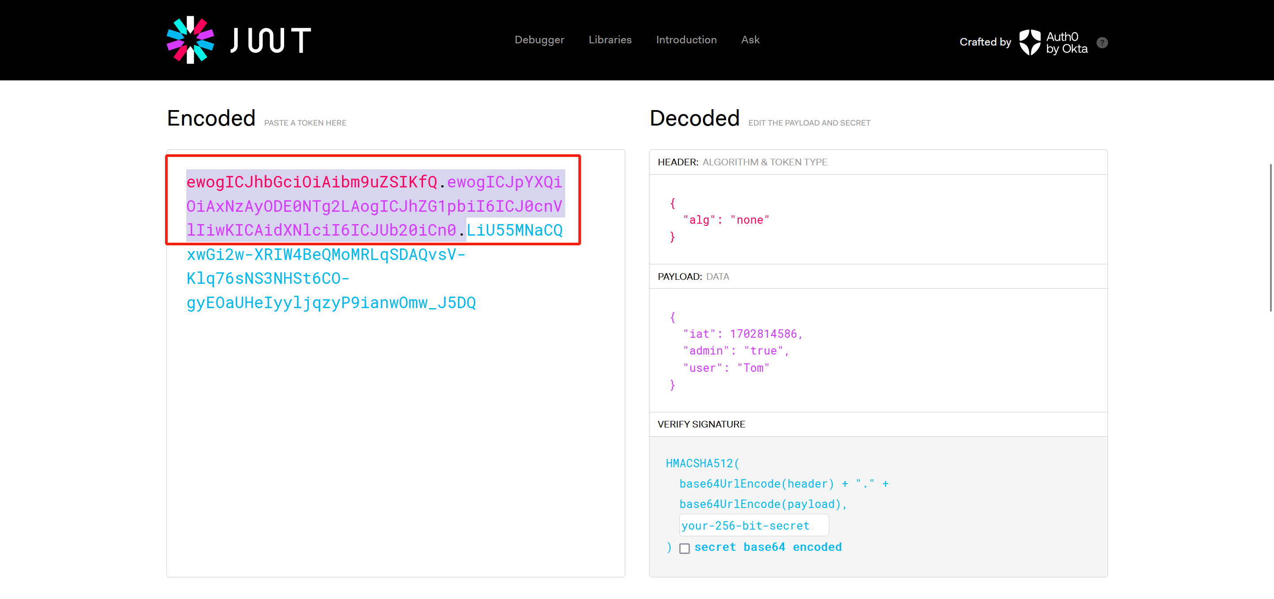Click the alg none header JSON editor
Viewport: 1274px width, 599px height.
point(726,220)
